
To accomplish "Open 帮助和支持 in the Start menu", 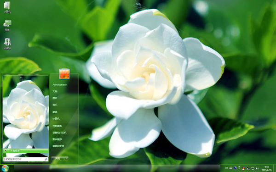I will pyautogui.click(x=58, y=146).
